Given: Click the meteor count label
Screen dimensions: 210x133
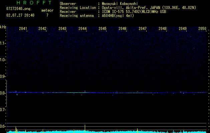Looking at the screenshot, I should 47,10.
